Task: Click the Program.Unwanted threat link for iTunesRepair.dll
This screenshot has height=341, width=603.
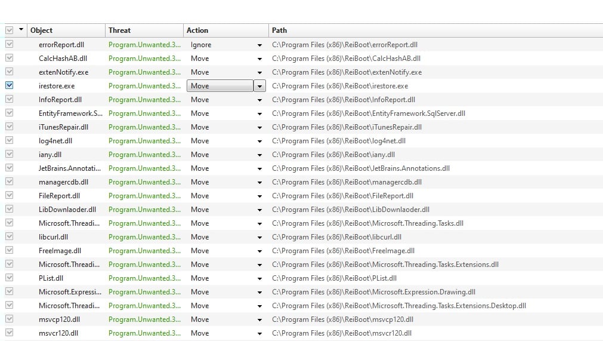Action: point(144,127)
